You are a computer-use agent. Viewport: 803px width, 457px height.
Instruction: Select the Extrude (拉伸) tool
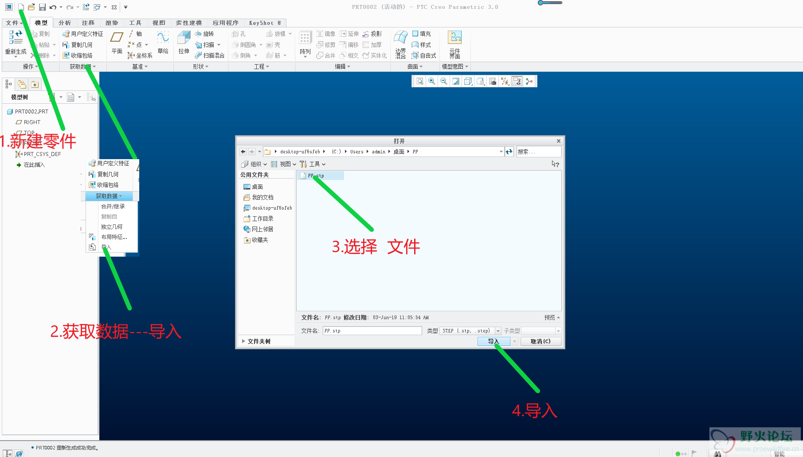(x=184, y=43)
